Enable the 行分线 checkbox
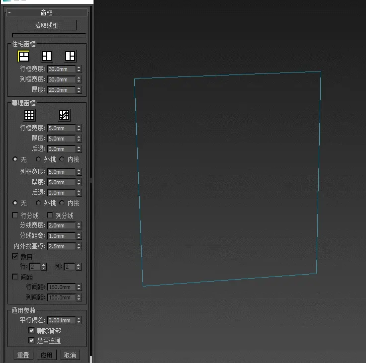 click(x=15, y=216)
